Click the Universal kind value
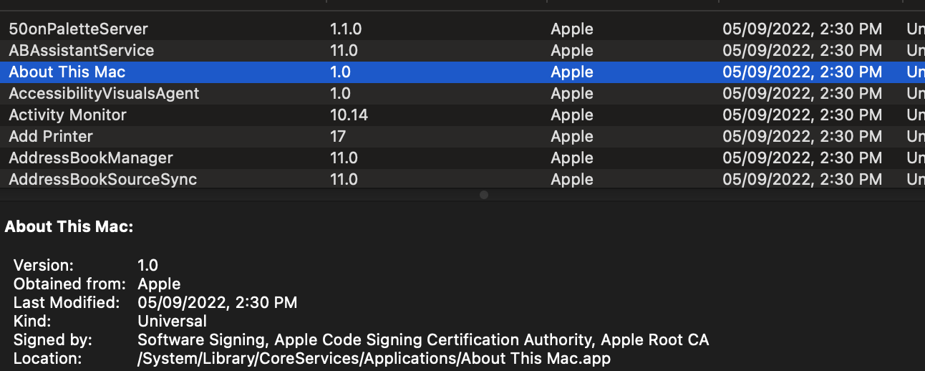 point(172,321)
